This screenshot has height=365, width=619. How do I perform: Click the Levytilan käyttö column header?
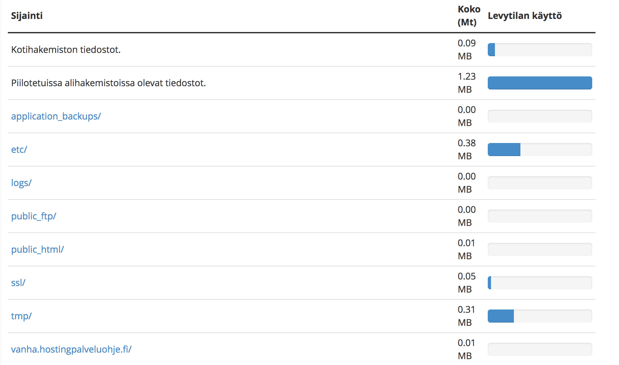525,16
